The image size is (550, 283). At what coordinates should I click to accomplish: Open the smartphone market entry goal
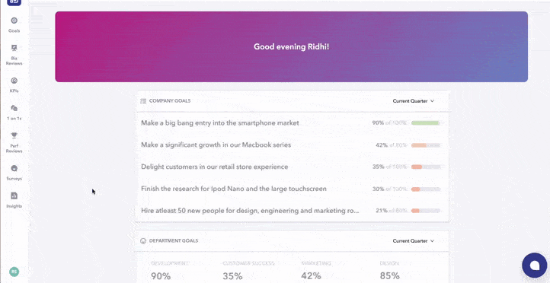(220, 123)
